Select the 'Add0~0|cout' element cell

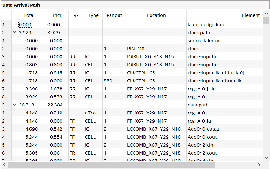[225, 137]
